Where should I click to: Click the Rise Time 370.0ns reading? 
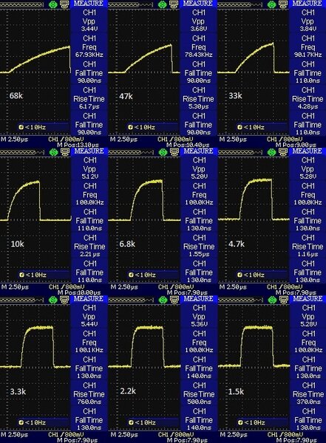(x=308, y=402)
